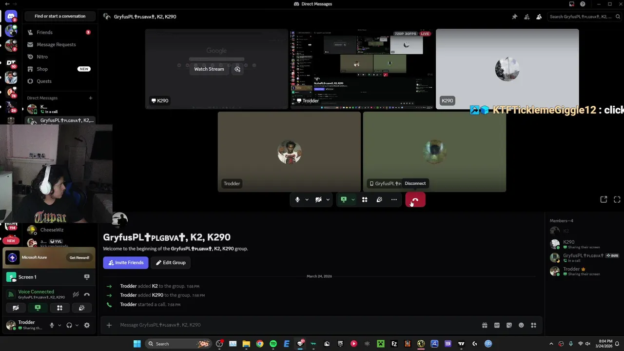The height and width of the screenshot is (351, 624).
Task: Open soundboard in call control bar
Action: point(379,199)
